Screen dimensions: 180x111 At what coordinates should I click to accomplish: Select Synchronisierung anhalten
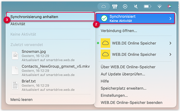(50, 17)
